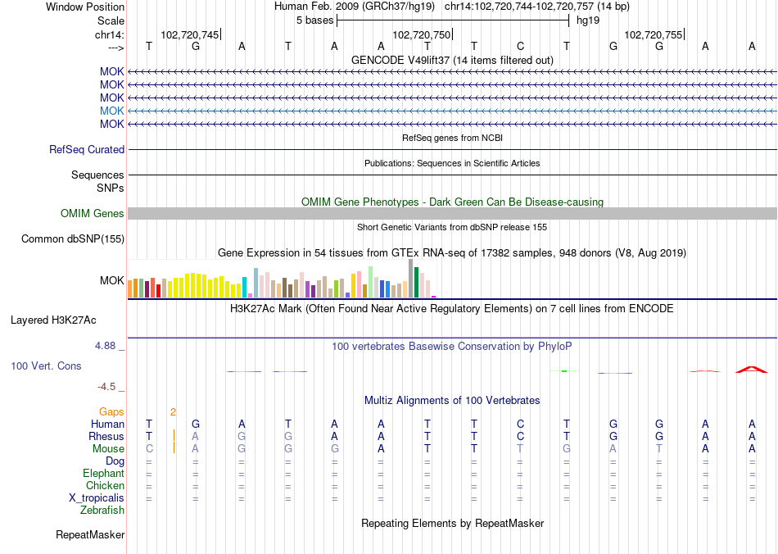
Task: Click the small magenta bar ending the GTEx chart
Action: coord(434,297)
